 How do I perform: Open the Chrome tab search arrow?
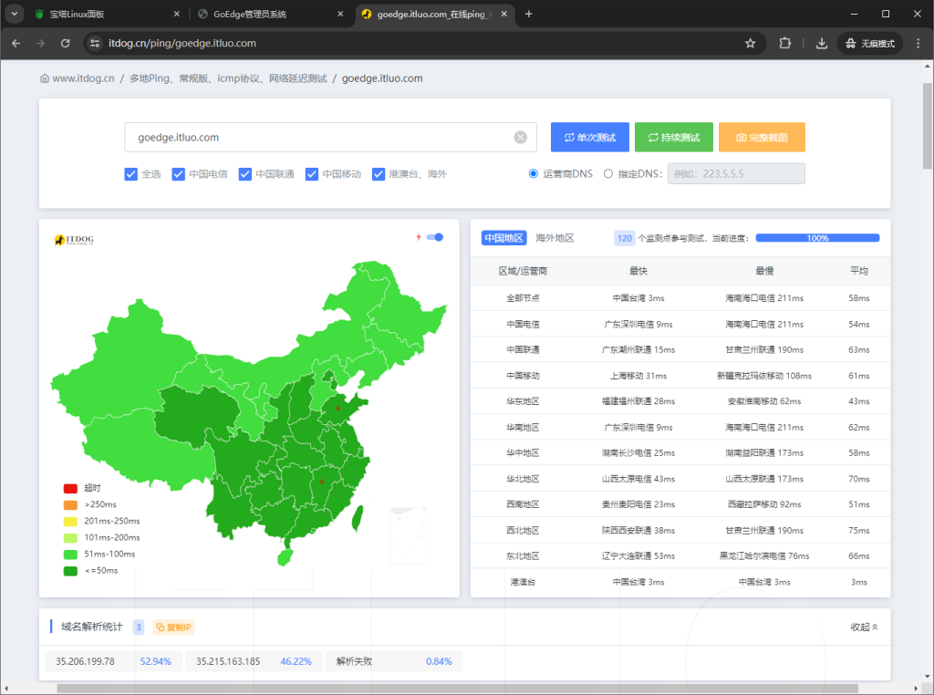(x=13, y=14)
